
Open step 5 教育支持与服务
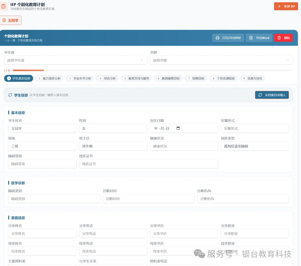click(x=136, y=78)
